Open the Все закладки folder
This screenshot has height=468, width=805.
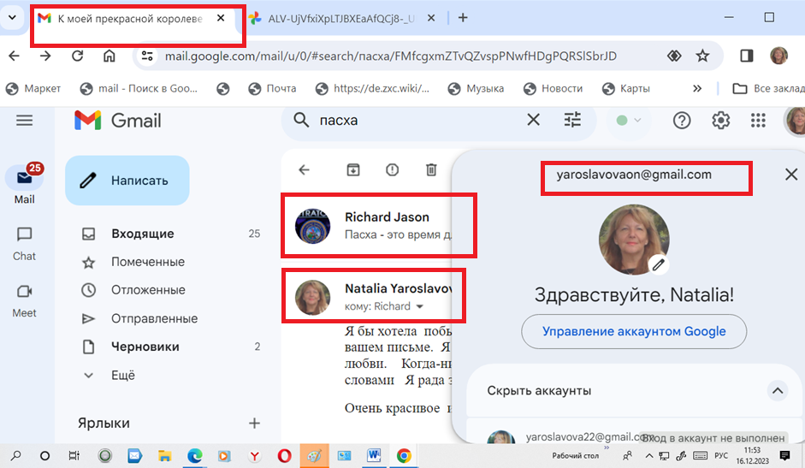tap(767, 89)
